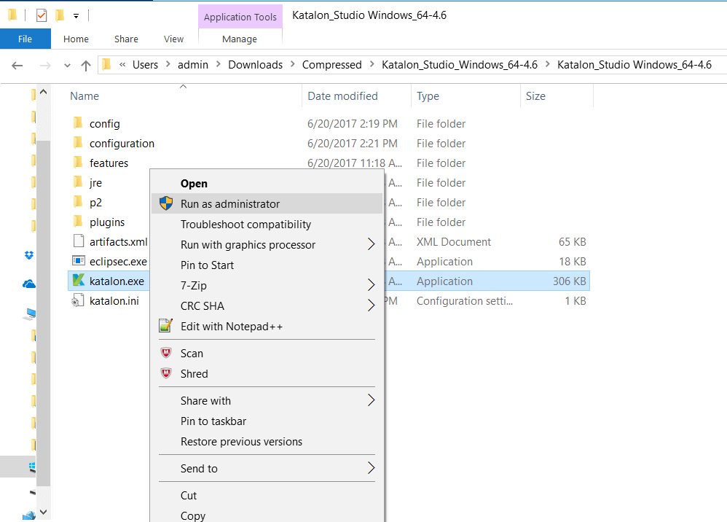
Task: Sort by the Size column header
Action: 557,96
